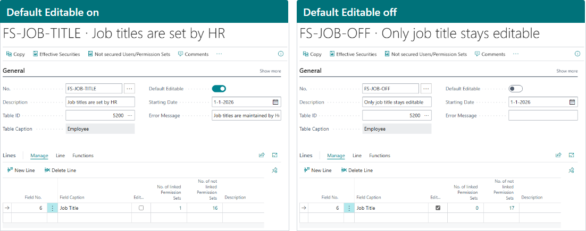Open row menu for Job Title line in FS-JOB-OFF
586x231 pixels.
[x=349, y=208]
